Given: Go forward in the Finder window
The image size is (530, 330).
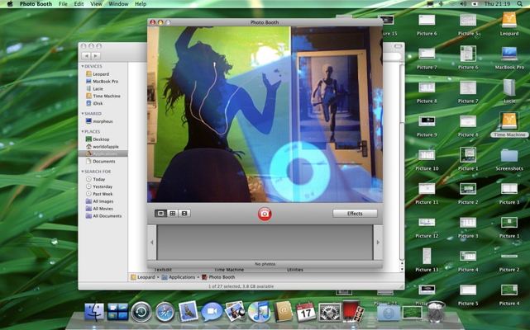Looking at the screenshot, I should [96, 55].
